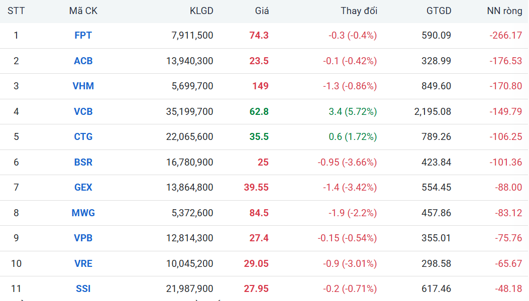Click ACB price 23.5
The width and height of the screenshot is (529, 301).
point(259,61)
